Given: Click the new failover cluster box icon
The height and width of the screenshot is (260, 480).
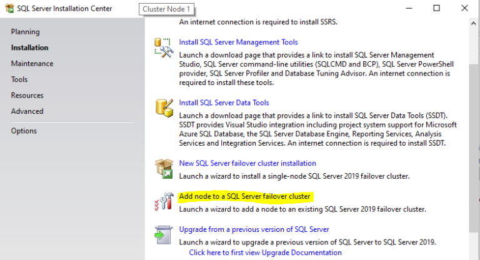Looking at the screenshot, I should (163, 169).
